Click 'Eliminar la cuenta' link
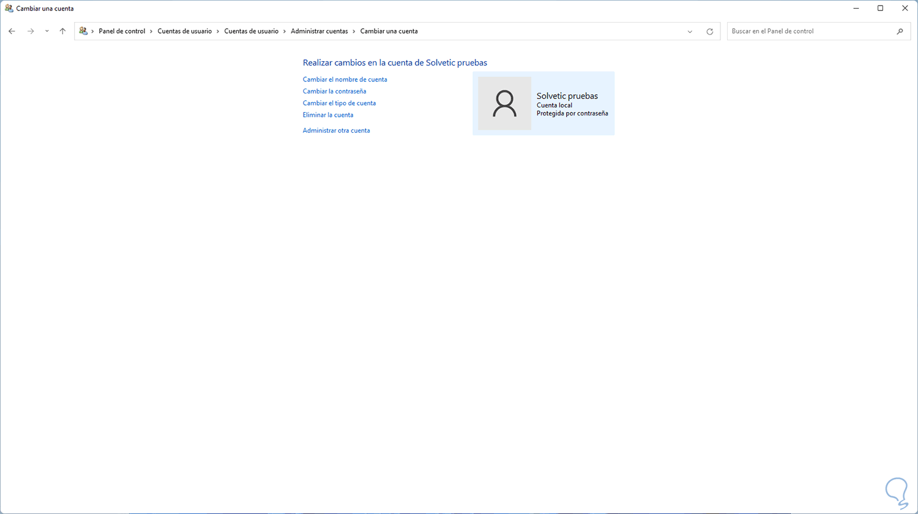 click(x=327, y=115)
